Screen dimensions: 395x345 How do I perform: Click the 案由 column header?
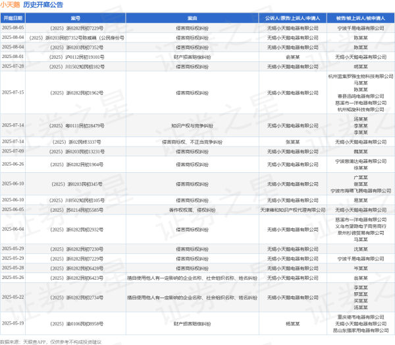click(x=192, y=18)
